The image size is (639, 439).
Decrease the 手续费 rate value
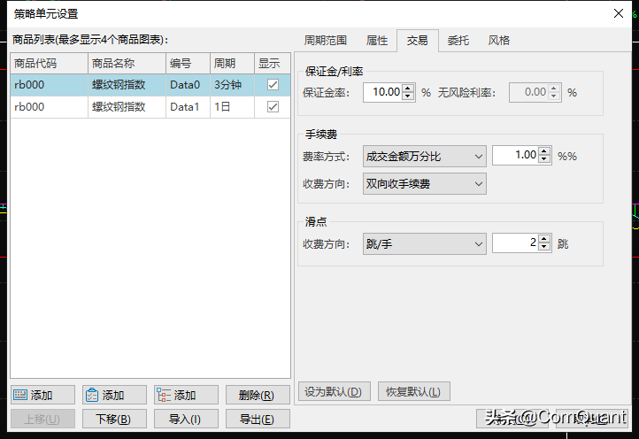point(544,159)
